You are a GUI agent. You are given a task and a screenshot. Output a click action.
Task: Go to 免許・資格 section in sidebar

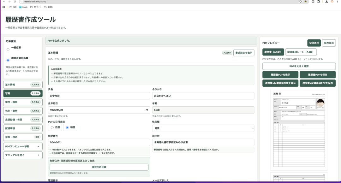pyautogui.click(x=23, y=111)
